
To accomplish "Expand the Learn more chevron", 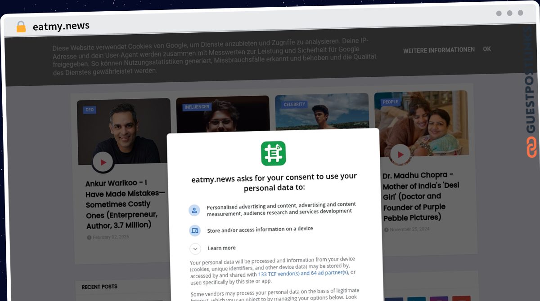I will (x=195, y=248).
